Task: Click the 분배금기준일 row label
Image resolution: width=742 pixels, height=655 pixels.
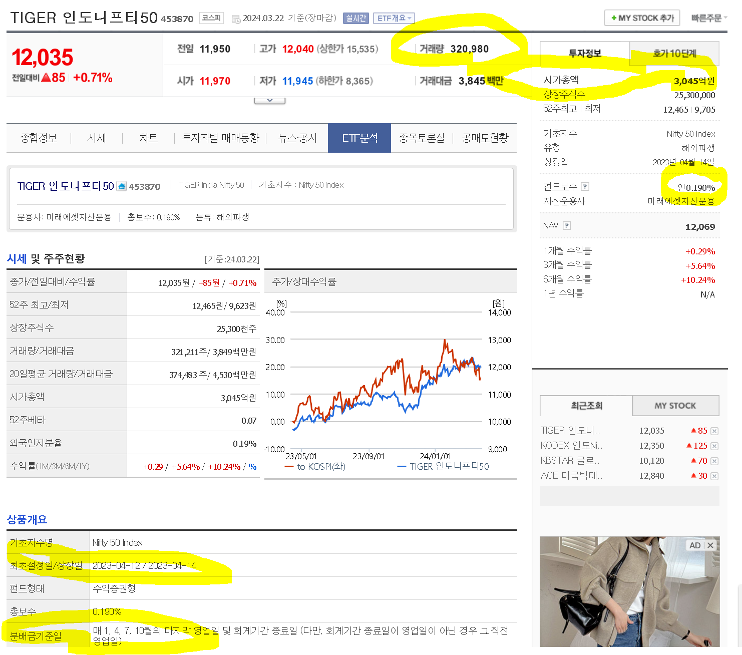Action: click(x=36, y=636)
